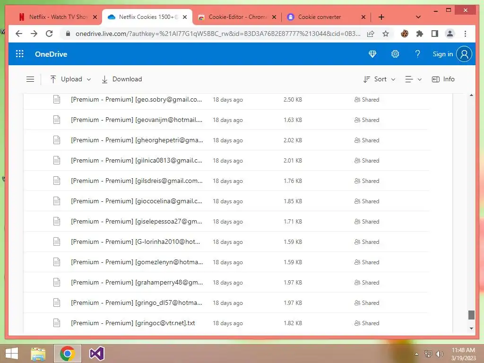Click scrollbar up arrow
Screen dimensions: 484x363
point(471,95)
